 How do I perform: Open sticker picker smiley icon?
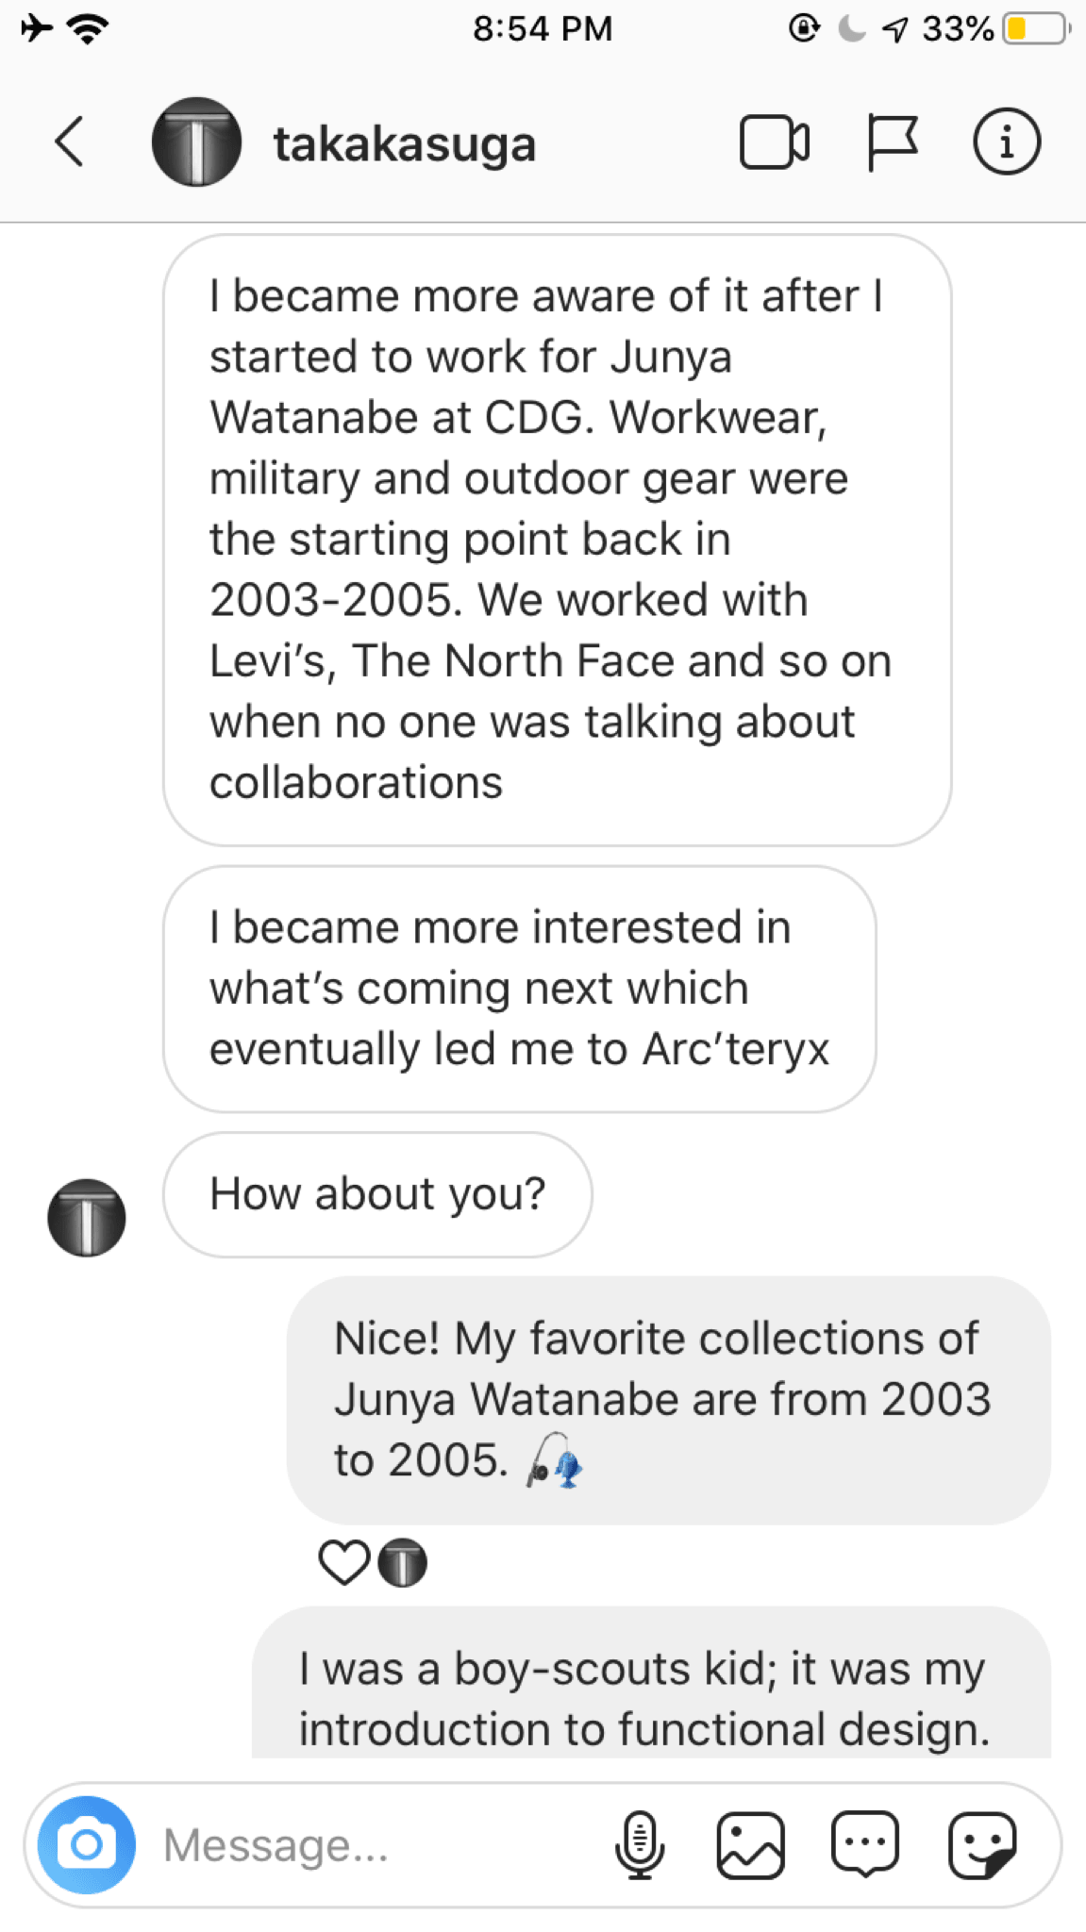click(x=982, y=1844)
